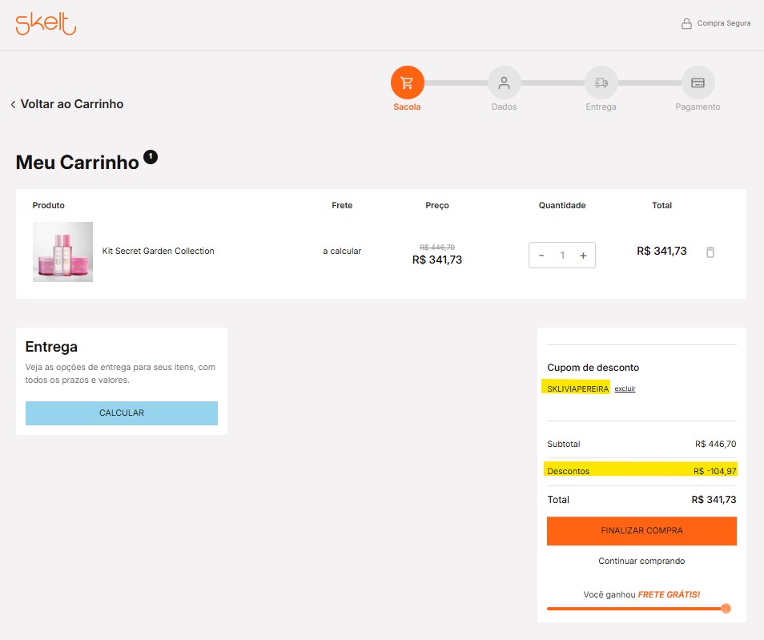The image size is (764, 640).
Task: Click the Skelt logo
Action: coord(46,24)
